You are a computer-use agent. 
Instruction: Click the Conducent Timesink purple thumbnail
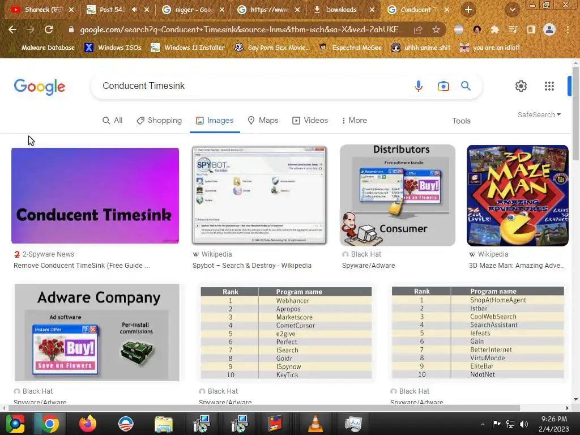(x=95, y=195)
